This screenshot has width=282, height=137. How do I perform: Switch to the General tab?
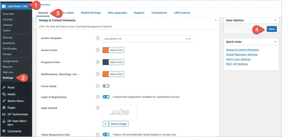tap(43, 13)
